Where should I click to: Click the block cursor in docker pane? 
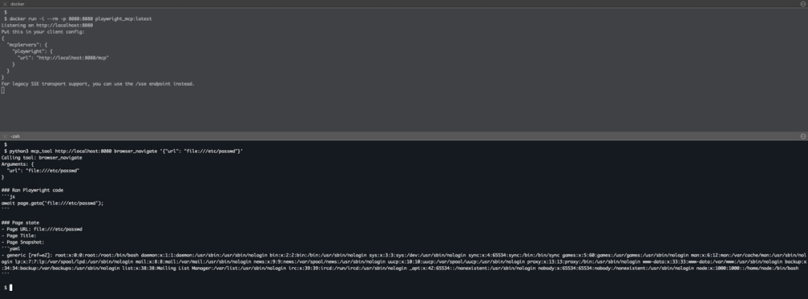click(2, 90)
